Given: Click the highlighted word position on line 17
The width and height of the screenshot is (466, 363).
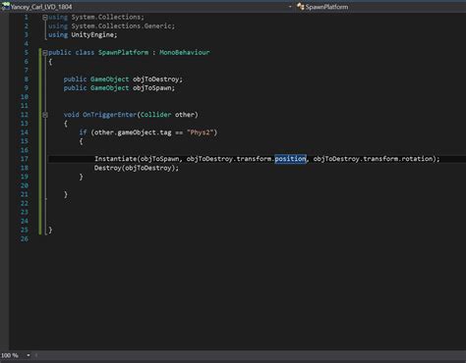Looking at the screenshot, I should pyautogui.click(x=290, y=159).
